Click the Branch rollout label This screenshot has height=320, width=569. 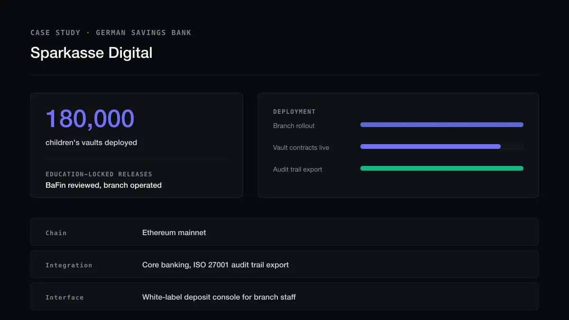point(294,126)
